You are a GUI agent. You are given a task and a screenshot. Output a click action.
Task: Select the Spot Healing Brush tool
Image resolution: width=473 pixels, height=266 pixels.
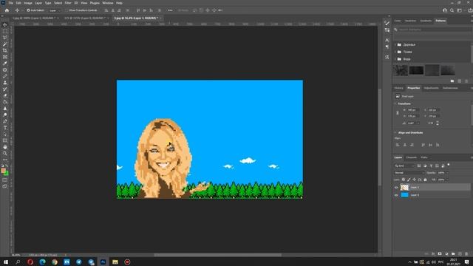pyautogui.click(x=5, y=69)
